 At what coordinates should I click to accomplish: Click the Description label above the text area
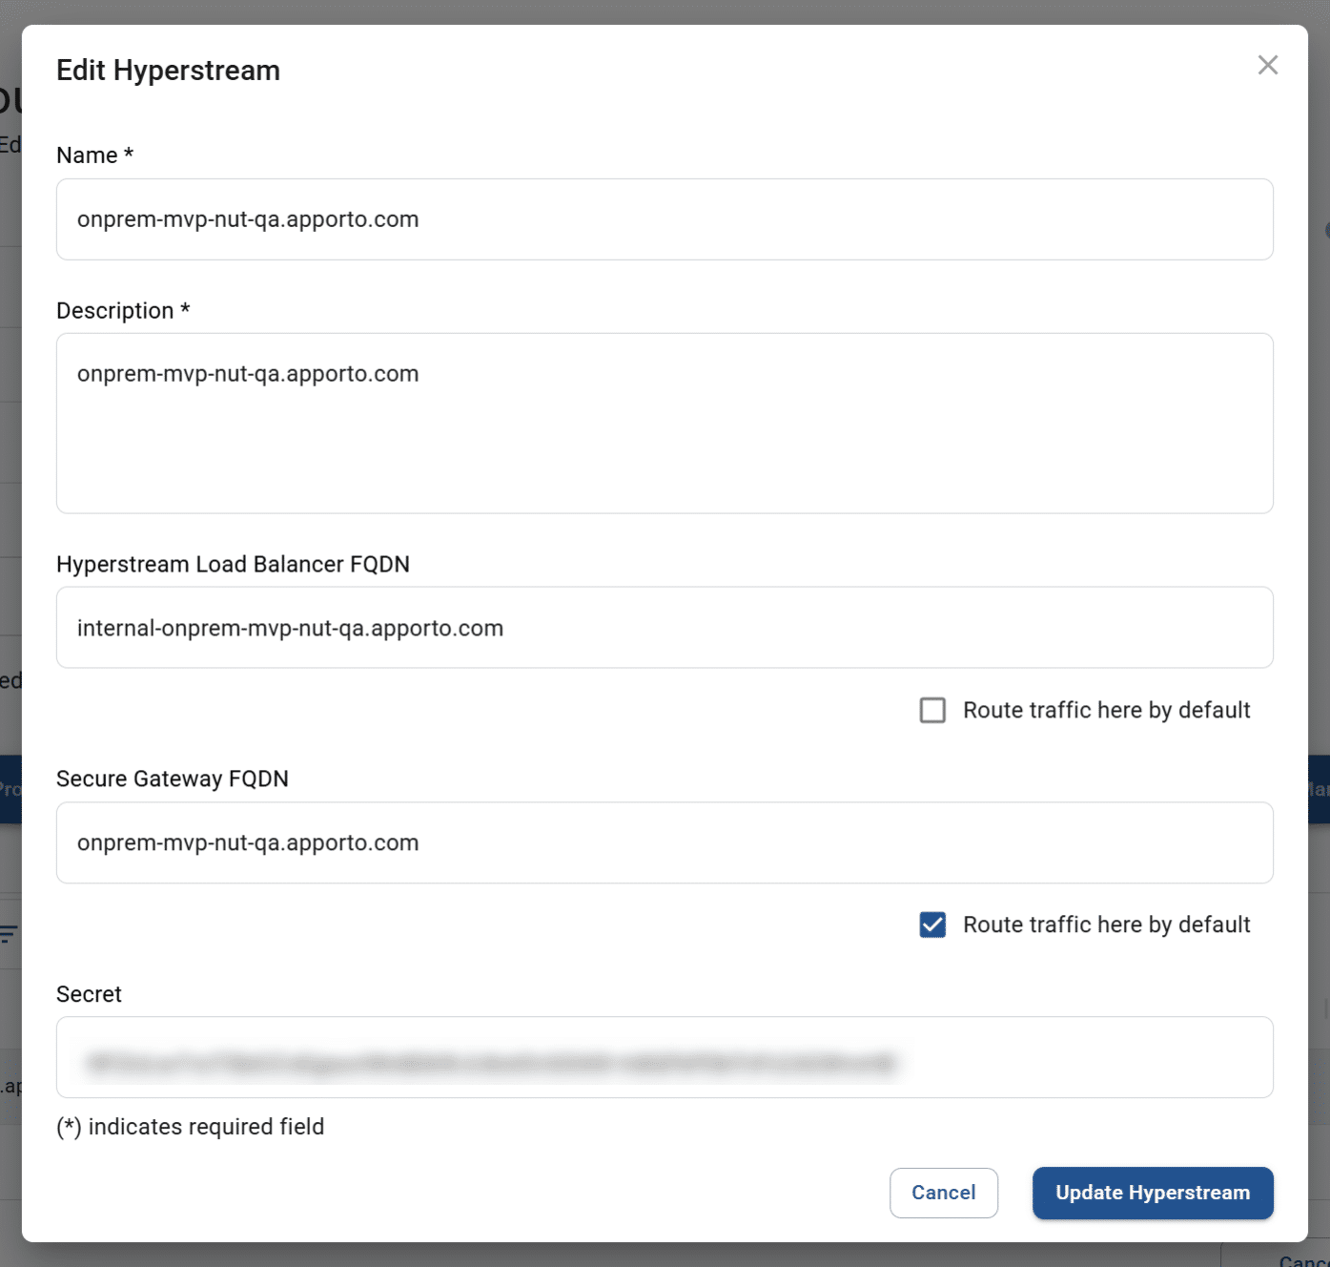[123, 310]
